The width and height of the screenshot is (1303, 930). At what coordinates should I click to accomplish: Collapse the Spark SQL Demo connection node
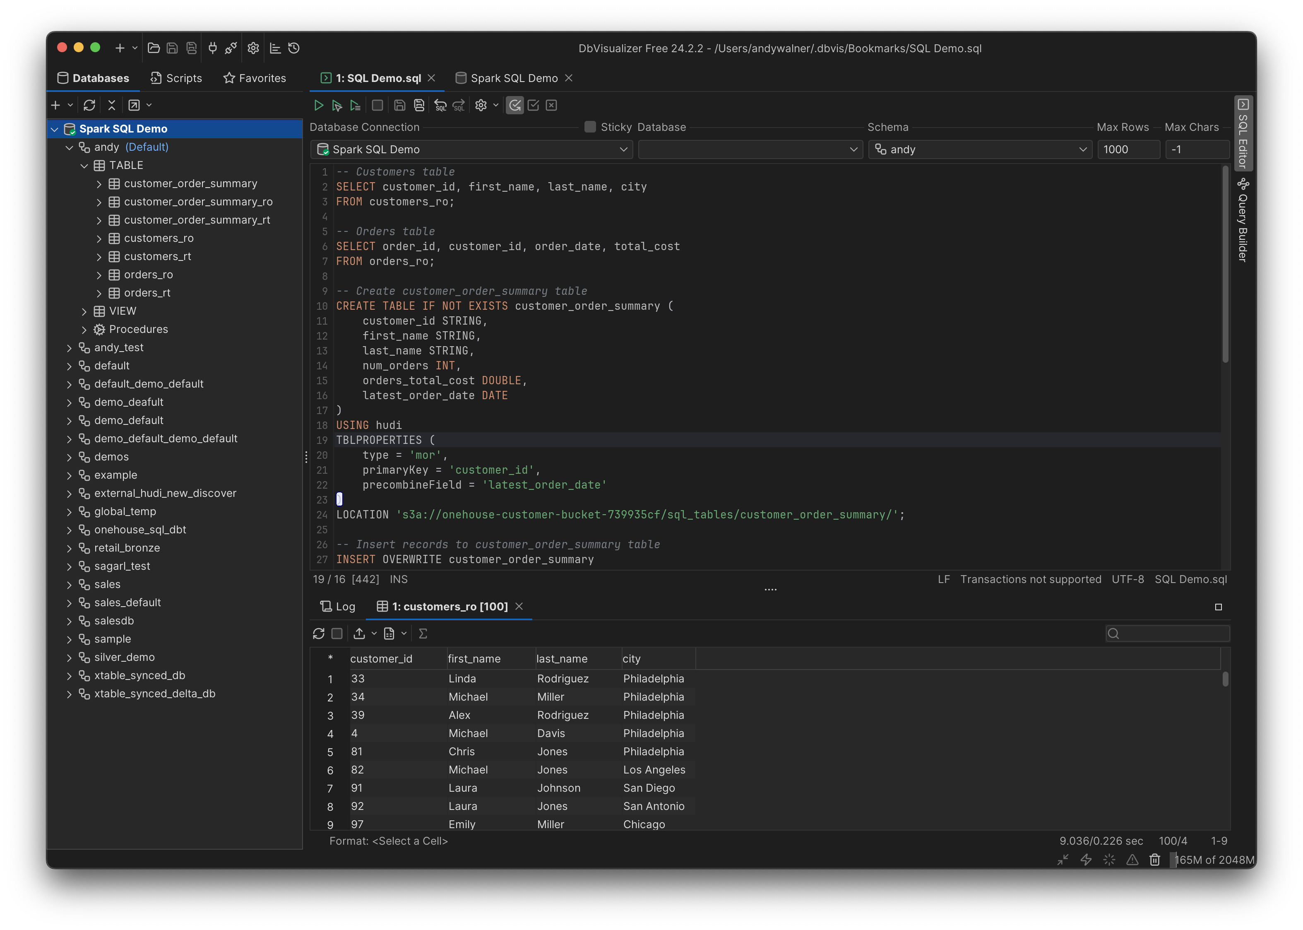point(54,130)
